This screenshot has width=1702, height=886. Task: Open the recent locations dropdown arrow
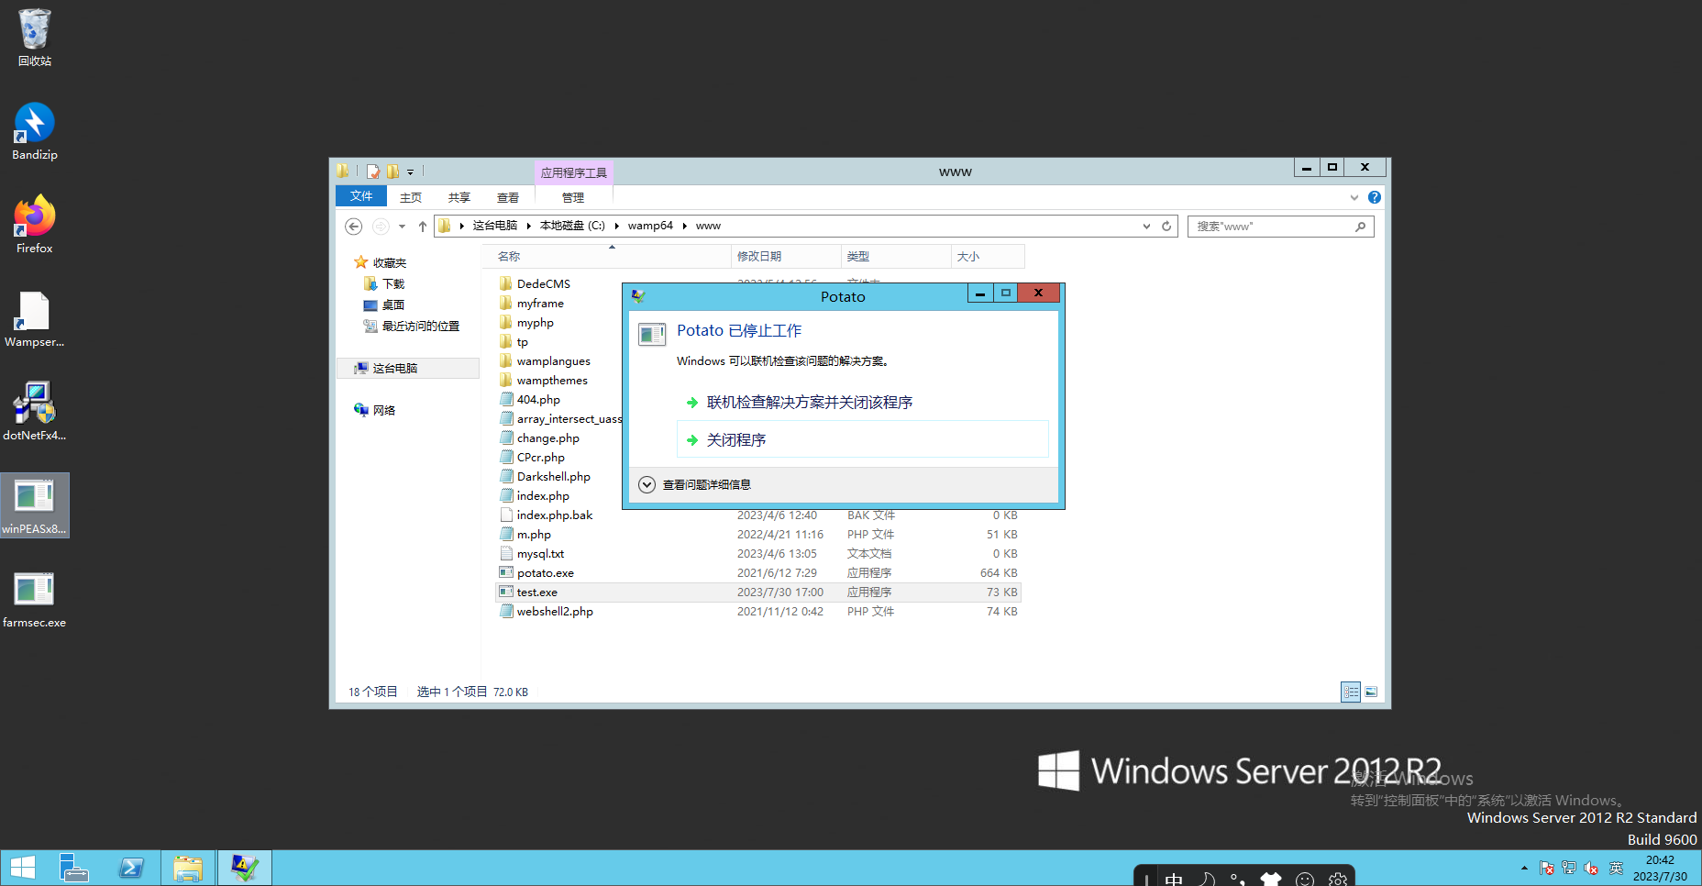tap(402, 227)
